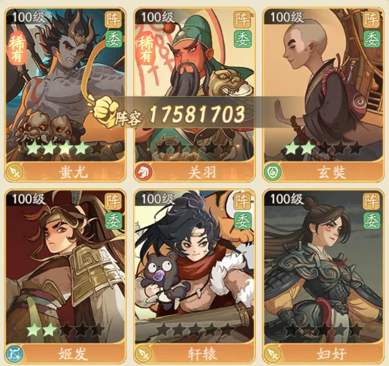Toggle the 阵 tag on 蚩尤 card

[114, 20]
